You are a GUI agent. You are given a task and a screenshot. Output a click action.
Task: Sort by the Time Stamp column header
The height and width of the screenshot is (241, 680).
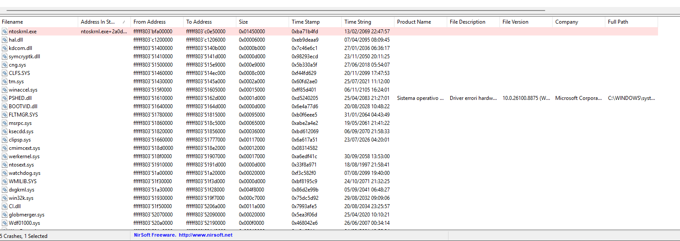tap(315, 22)
